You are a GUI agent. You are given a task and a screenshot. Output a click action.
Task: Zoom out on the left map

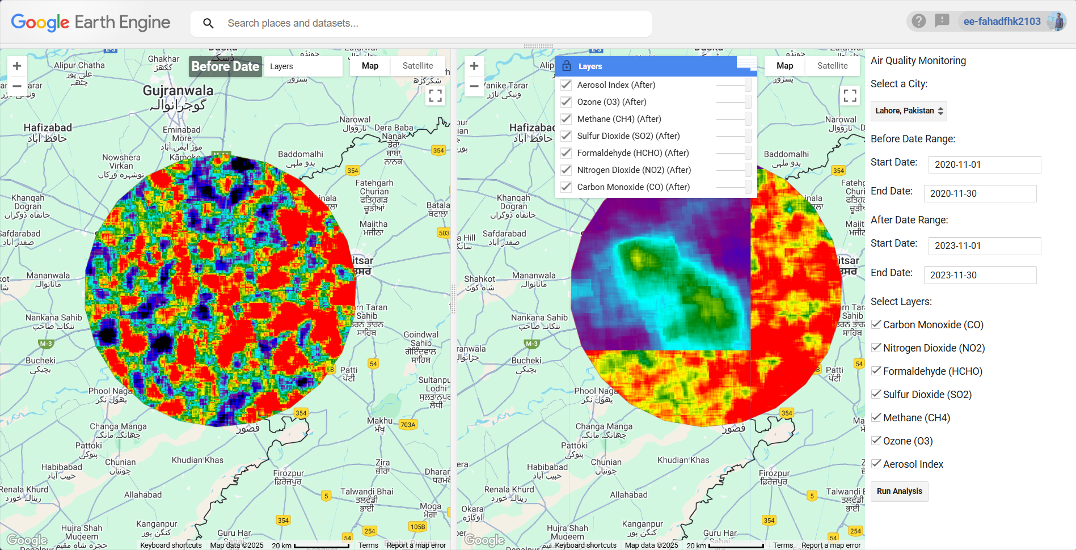[x=17, y=86]
